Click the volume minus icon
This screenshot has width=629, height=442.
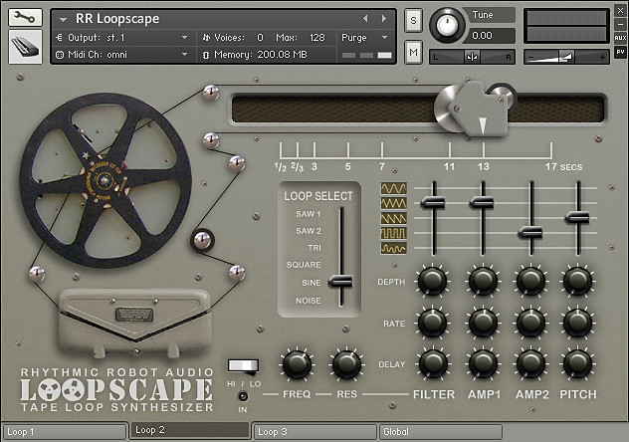point(530,58)
